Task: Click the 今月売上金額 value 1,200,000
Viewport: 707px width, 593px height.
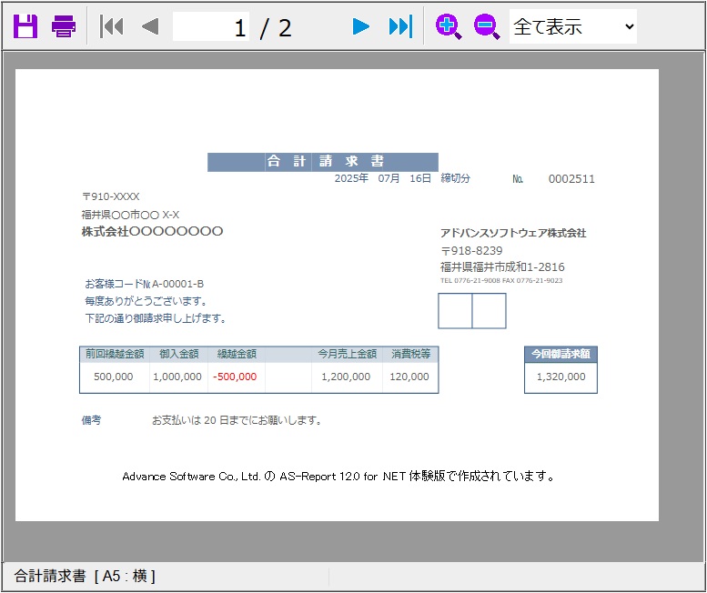Action: [346, 377]
